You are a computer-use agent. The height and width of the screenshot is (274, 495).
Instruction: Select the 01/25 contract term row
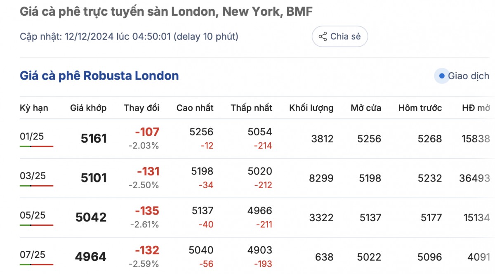point(32,137)
